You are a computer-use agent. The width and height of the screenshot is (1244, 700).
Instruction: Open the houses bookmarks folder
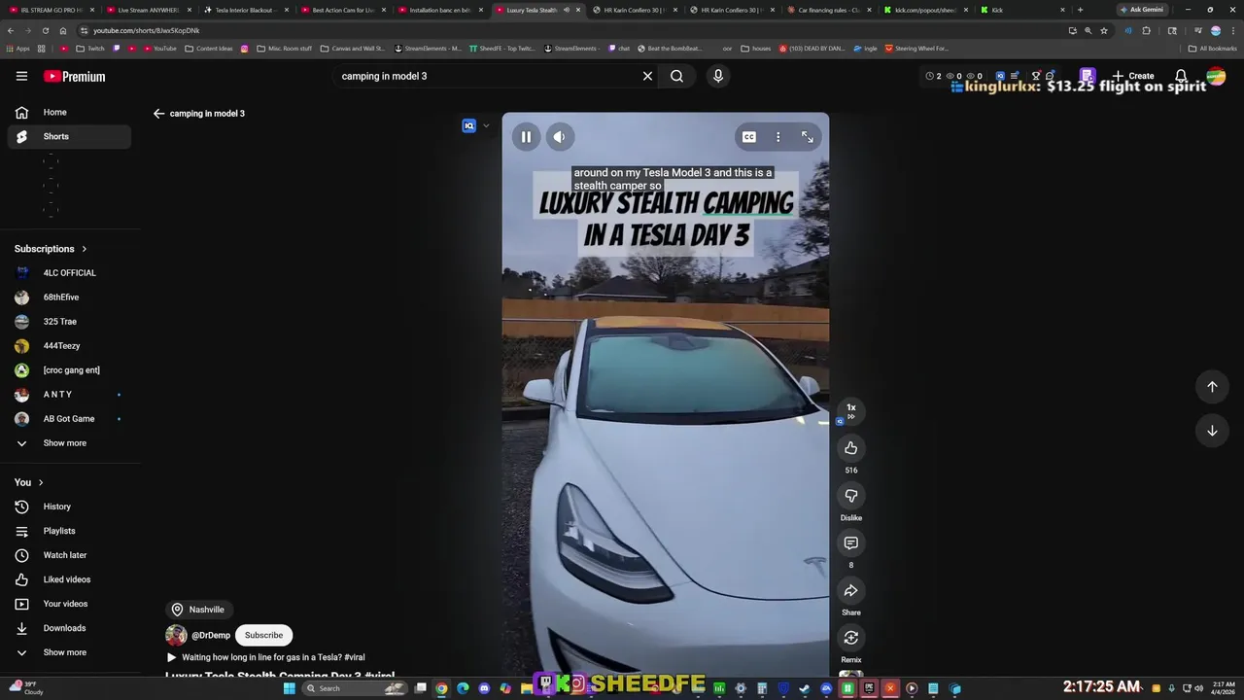click(755, 48)
